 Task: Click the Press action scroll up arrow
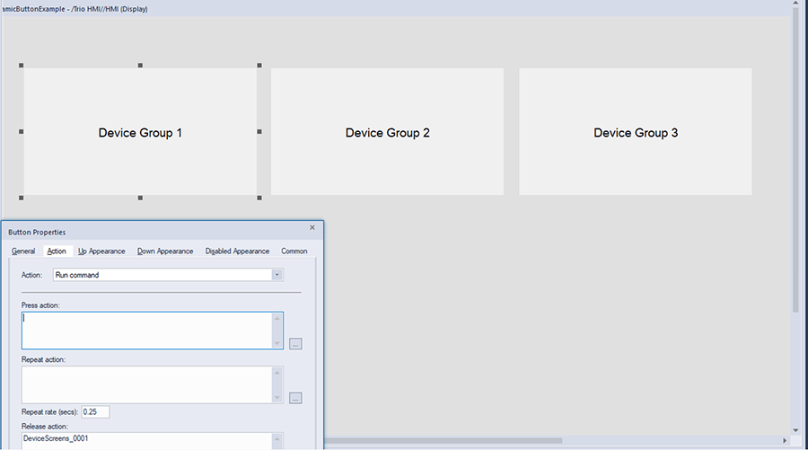click(x=277, y=318)
